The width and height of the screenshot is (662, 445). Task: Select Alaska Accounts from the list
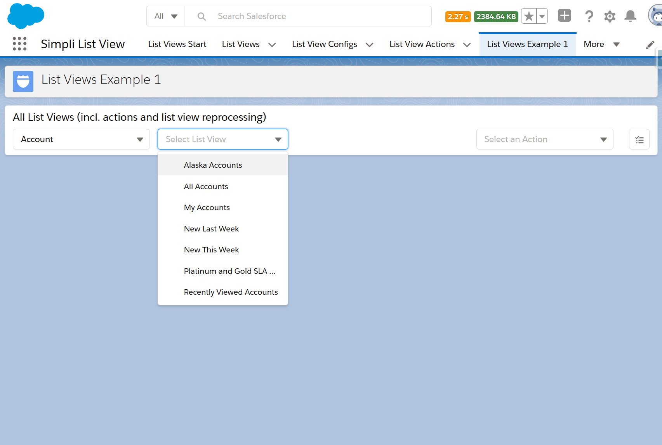click(213, 165)
